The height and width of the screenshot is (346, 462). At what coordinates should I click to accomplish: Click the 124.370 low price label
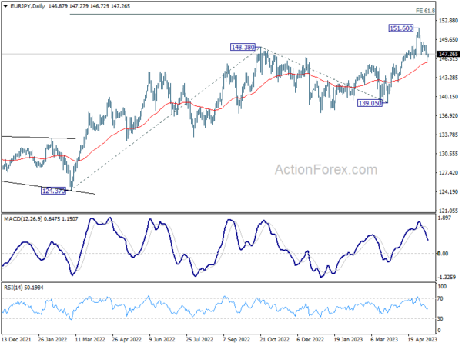[53, 191]
